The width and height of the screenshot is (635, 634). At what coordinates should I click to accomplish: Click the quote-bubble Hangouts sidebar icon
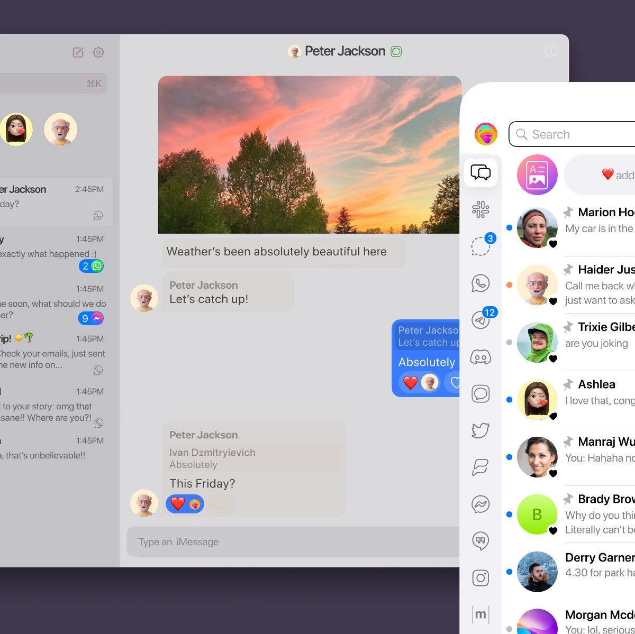(x=480, y=541)
